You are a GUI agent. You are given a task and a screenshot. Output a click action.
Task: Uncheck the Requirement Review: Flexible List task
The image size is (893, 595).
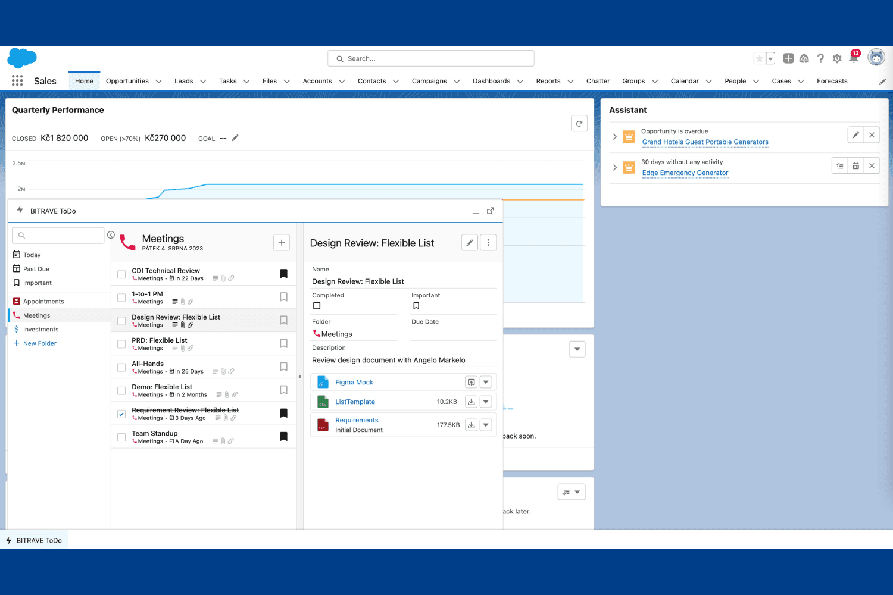pyautogui.click(x=121, y=414)
